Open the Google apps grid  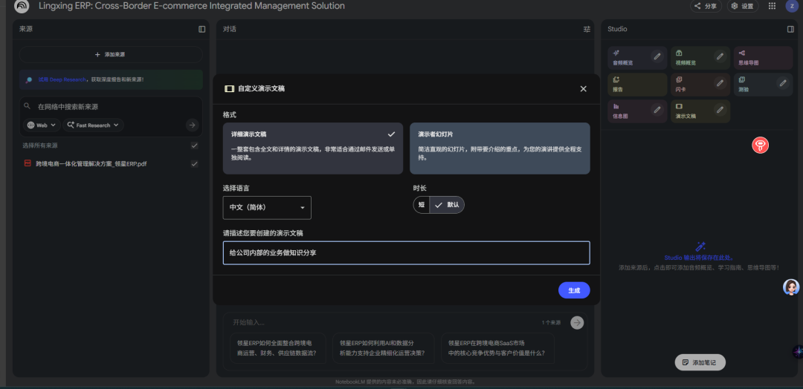click(x=772, y=6)
